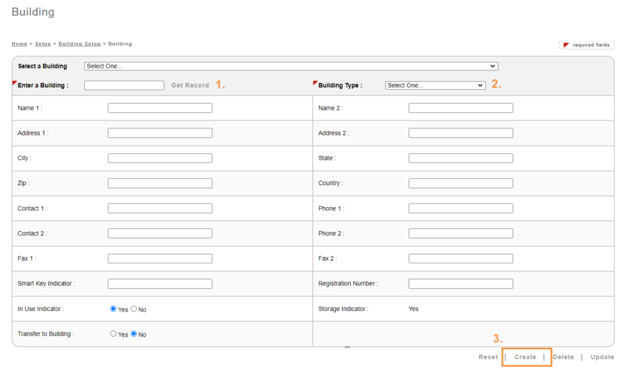Focus the Registration Number field

coord(461,283)
